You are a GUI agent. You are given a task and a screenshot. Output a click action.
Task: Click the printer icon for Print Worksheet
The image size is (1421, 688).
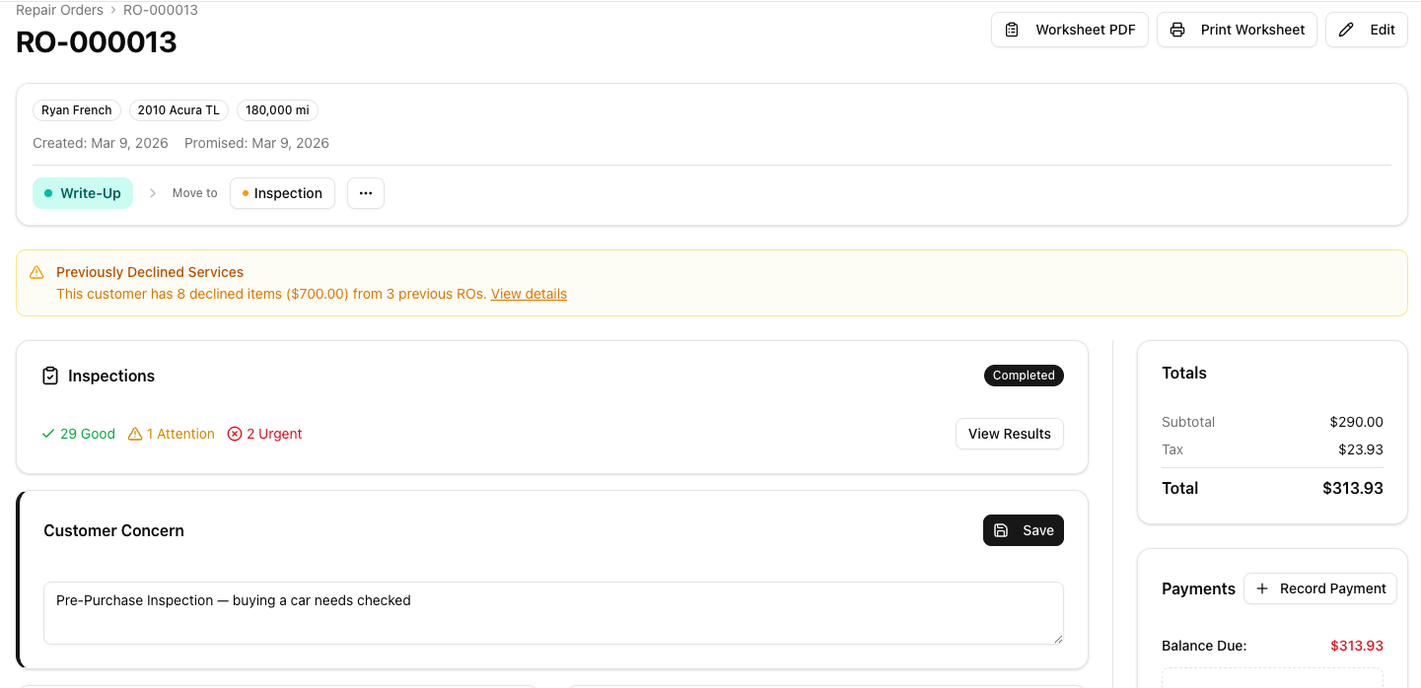[x=1177, y=30]
